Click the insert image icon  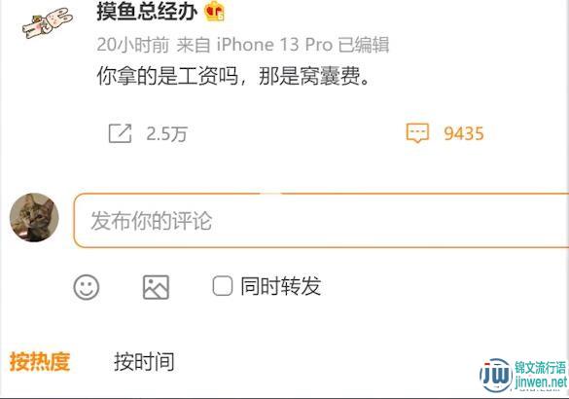click(156, 287)
